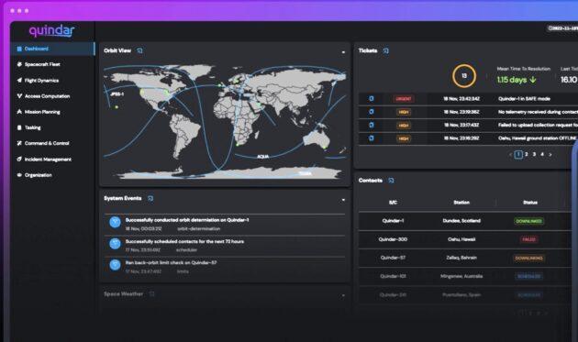Click Zallaq, Bahrain station cell
This screenshot has height=342, width=578.
pyautogui.click(x=461, y=258)
